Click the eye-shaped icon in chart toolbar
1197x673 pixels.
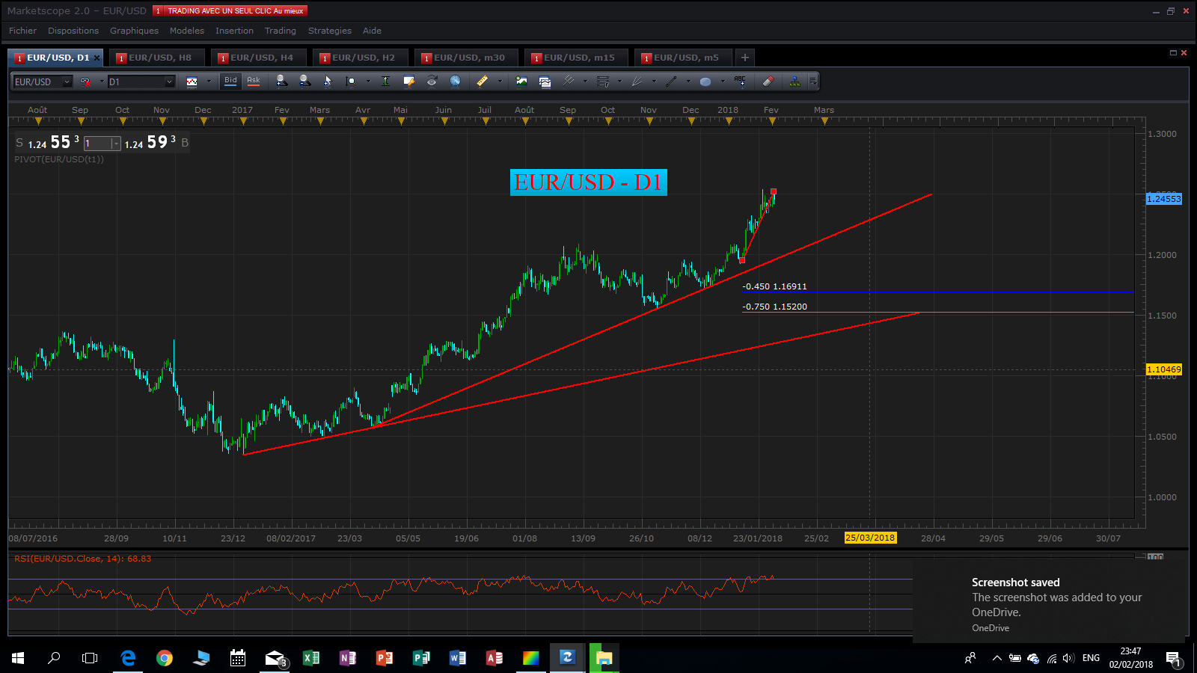pos(432,81)
